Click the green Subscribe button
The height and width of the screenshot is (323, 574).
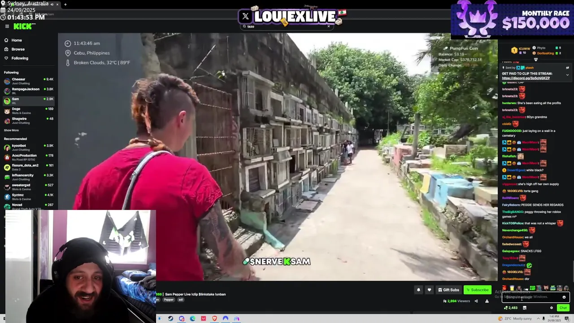coord(477,290)
